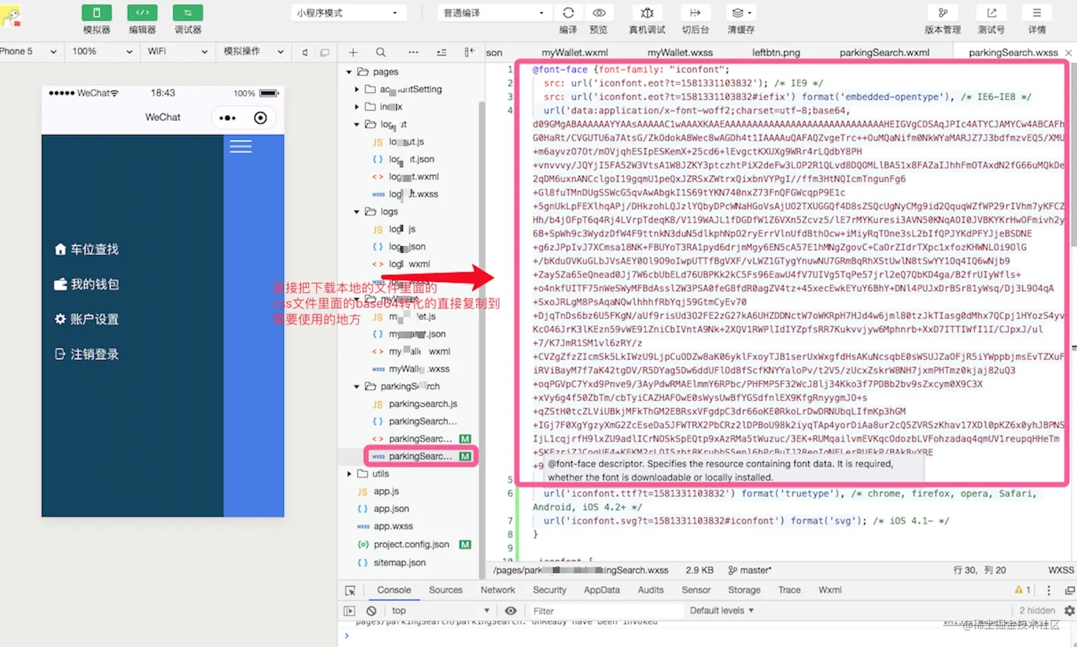Click the element inspector icon in devtools

click(x=350, y=590)
